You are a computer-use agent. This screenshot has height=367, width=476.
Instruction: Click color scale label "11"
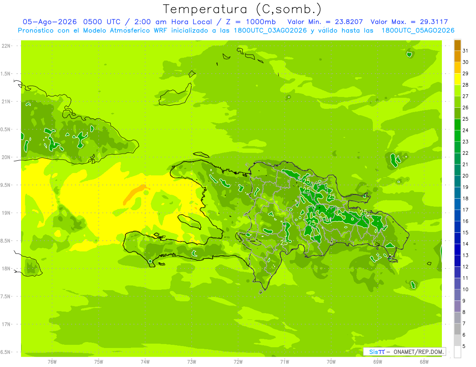[466, 278]
